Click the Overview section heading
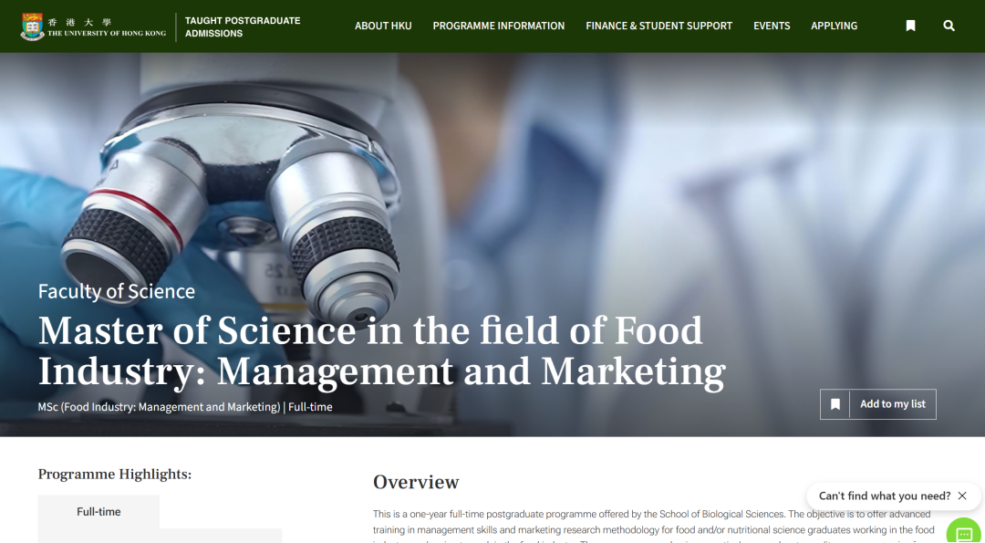This screenshot has height=543, width=985. (416, 482)
